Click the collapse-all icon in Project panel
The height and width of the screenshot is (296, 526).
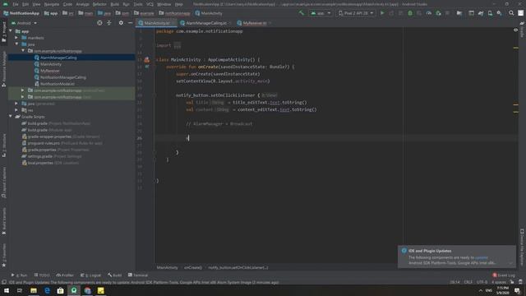(x=109, y=23)
